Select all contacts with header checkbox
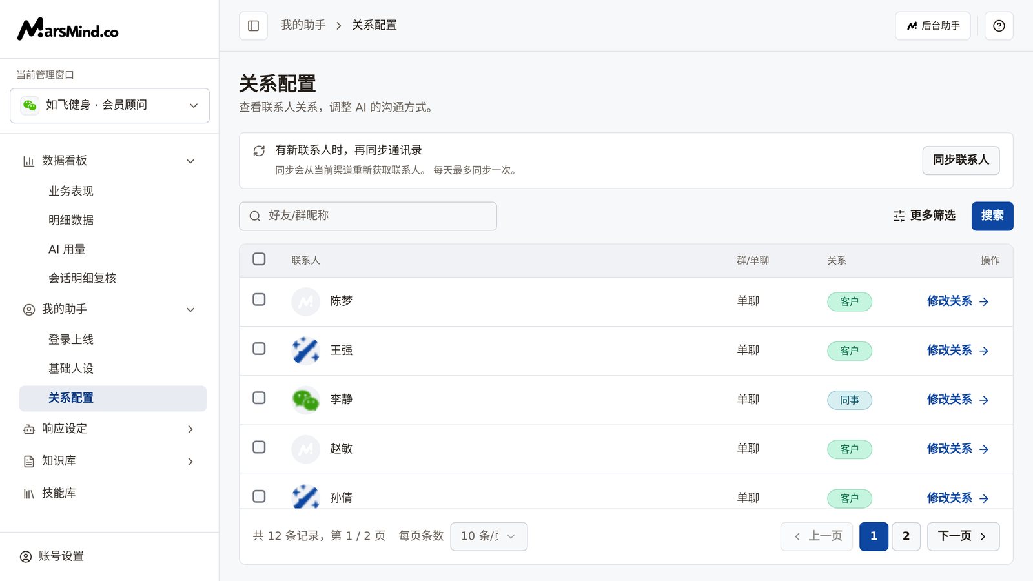The height and width of the screenshot is (581, 1033). coord(259,259)
